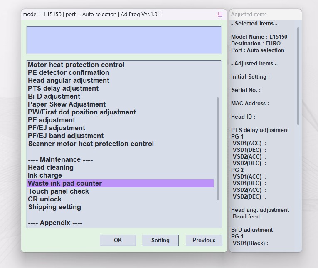318x268 pixels.
Task: Choose PTS delay adjustment in the list
Action: 63,88
